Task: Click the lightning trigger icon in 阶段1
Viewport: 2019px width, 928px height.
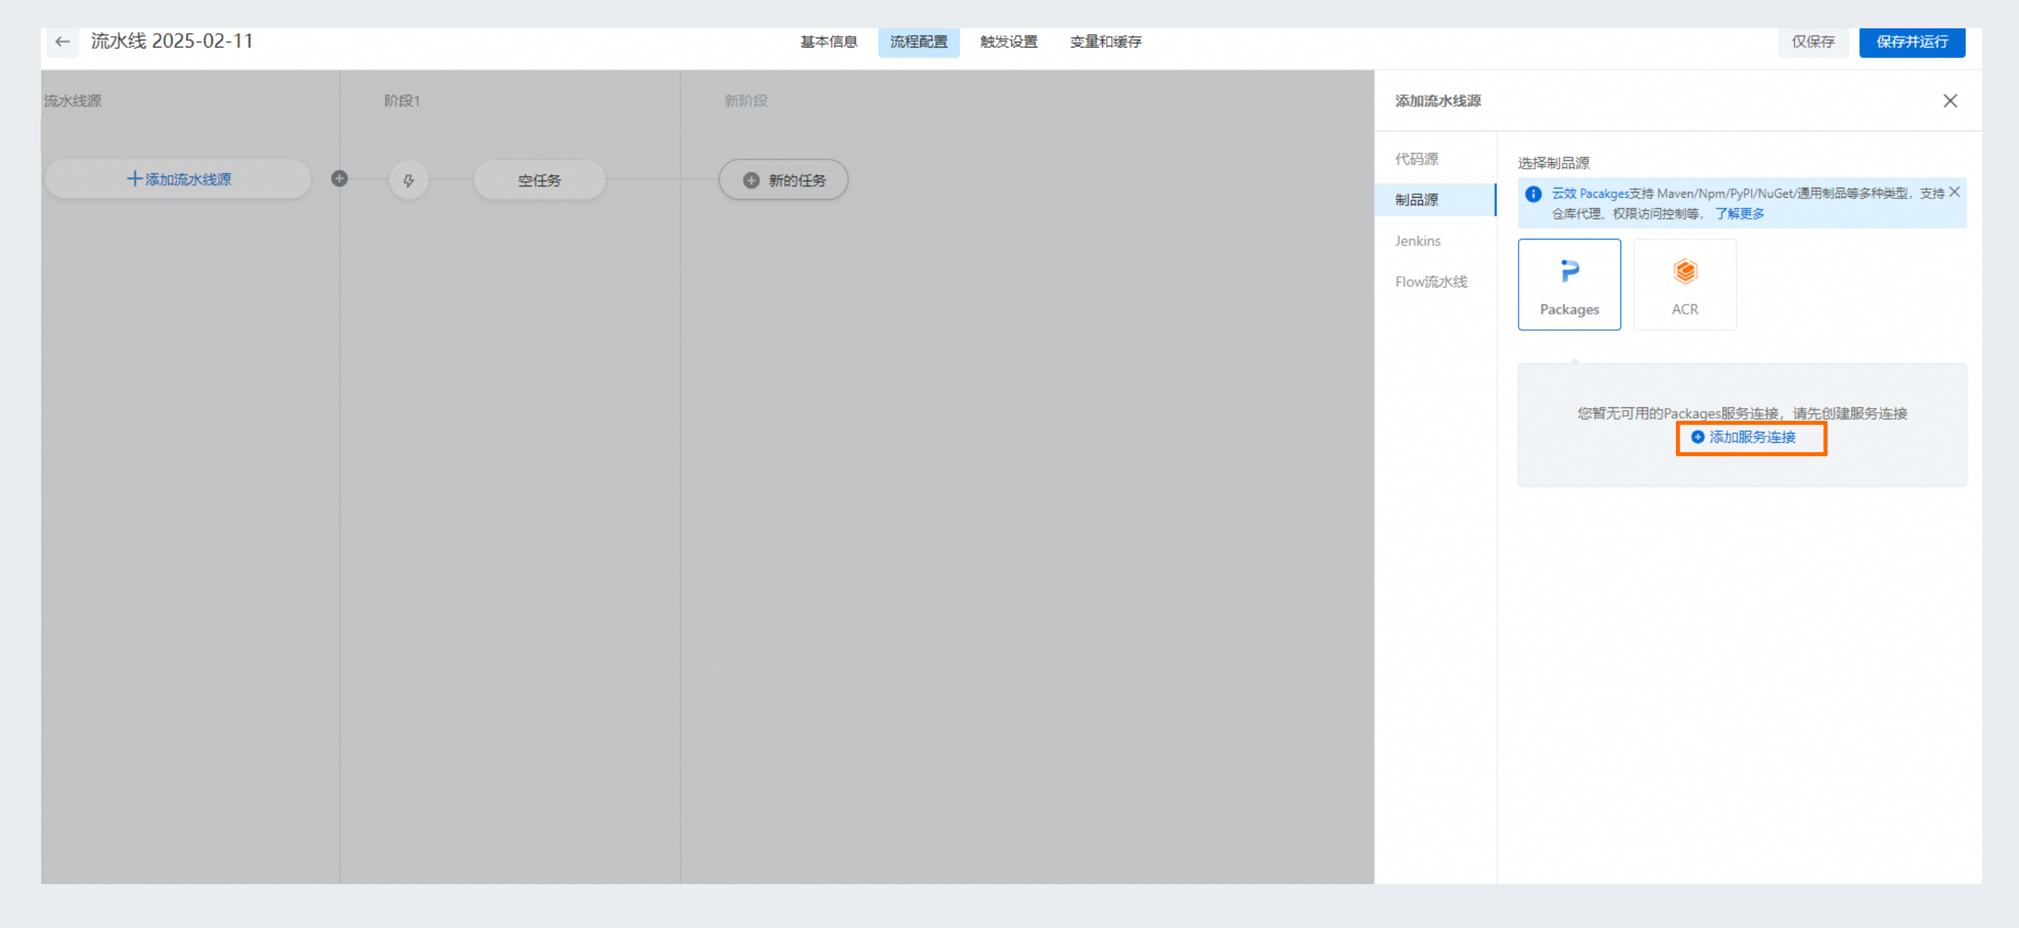Action: [408, 180]
